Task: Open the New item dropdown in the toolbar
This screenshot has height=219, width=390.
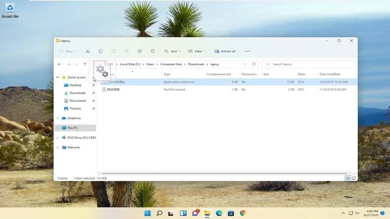Action: (68, 51)
